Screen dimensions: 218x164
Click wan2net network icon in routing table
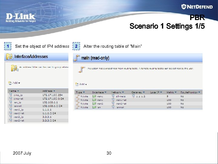pos(113,103)
